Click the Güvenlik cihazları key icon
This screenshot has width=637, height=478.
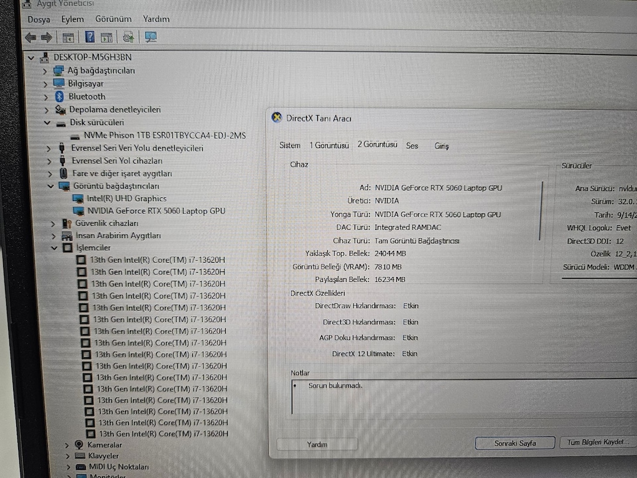click(x=67, y=223)
